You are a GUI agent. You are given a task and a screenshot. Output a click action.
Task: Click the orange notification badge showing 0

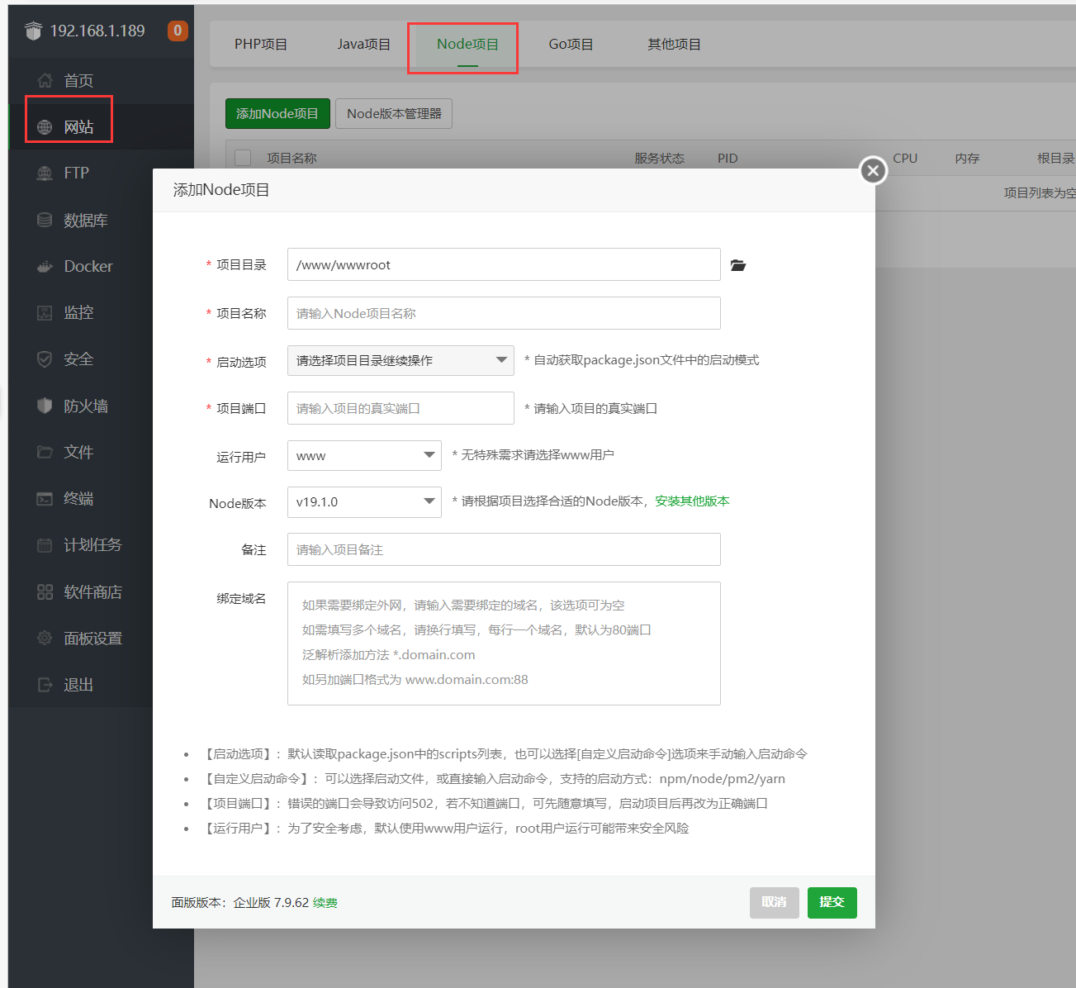[178, 31]
